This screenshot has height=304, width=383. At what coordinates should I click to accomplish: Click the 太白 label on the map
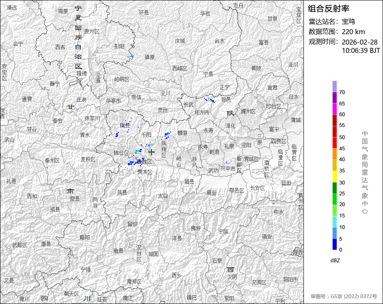coord(163,196)
